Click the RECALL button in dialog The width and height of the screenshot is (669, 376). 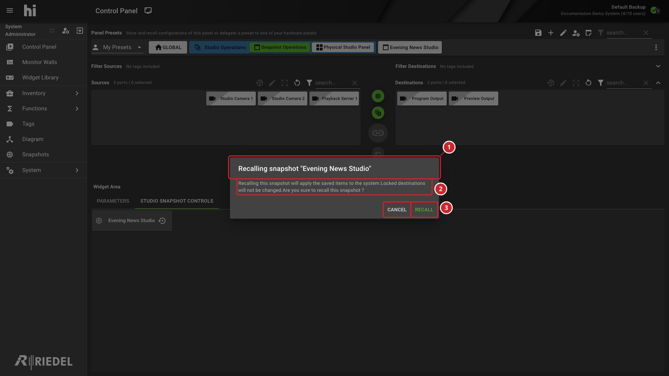click(x=424, y=210)
